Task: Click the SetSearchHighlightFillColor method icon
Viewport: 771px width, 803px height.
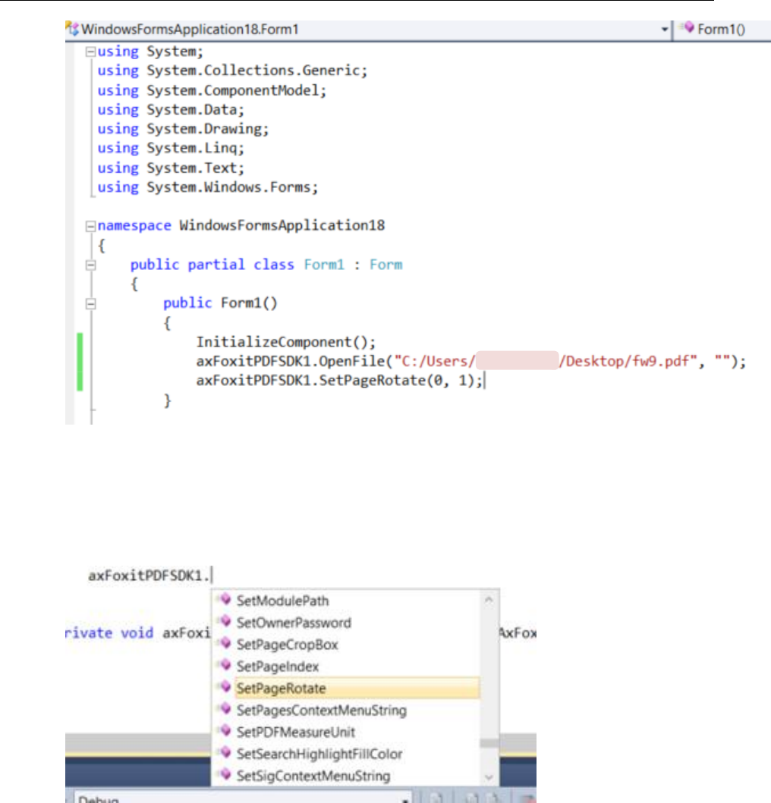Action: [225, 752]
